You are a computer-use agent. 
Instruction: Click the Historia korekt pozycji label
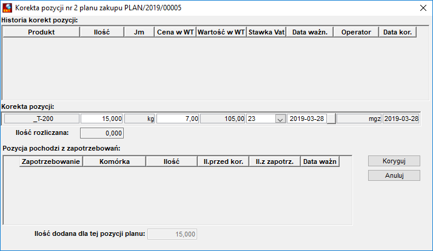click(39, 20)
